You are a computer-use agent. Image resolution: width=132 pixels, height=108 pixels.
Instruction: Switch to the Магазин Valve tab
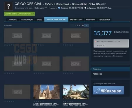[76, 20]
